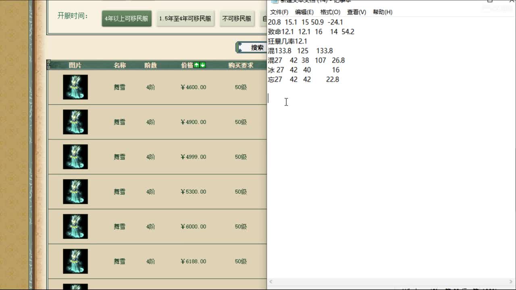Screen dimensions: 516x290
Task: Open item thumbnail priced ¥6188.00
Action: (x=75, y=261)
